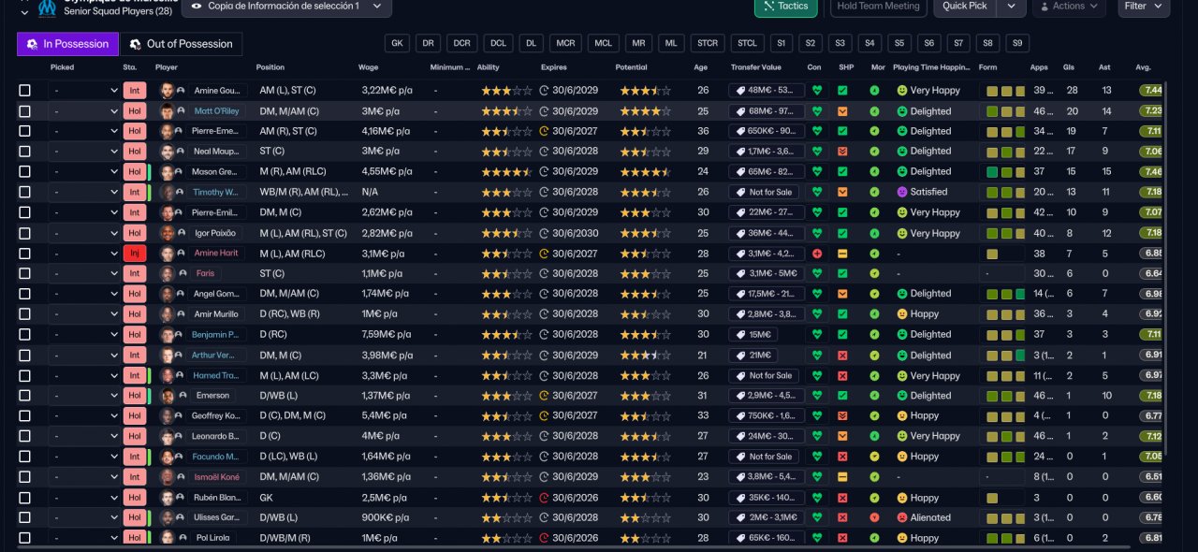
Task: Click Timothy Weah's purple Satisfied face icon
Action: tap(902, 192)
